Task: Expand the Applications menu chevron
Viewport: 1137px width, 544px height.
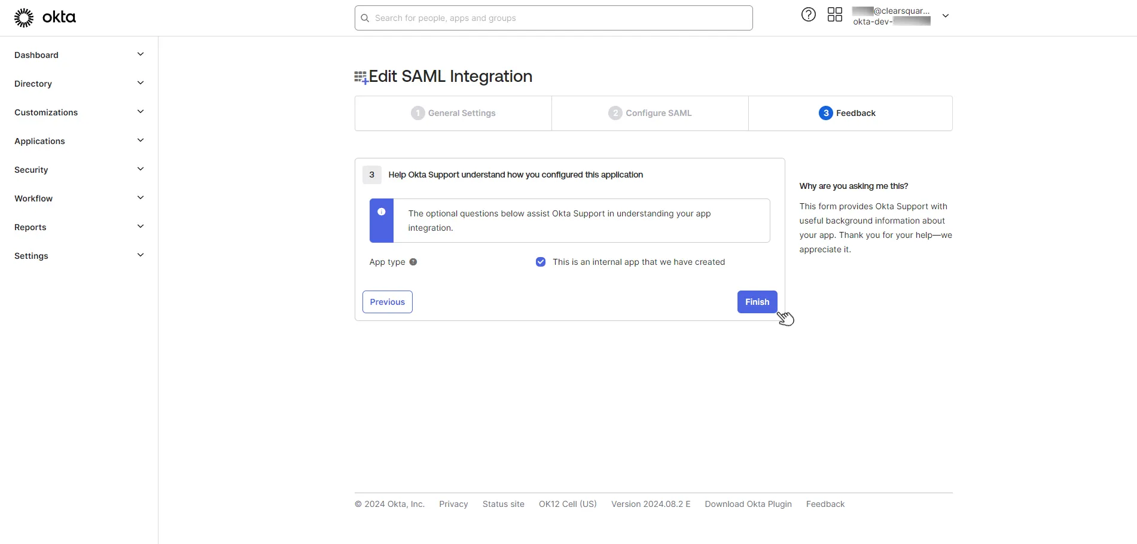Action: (x=141, y=140)
